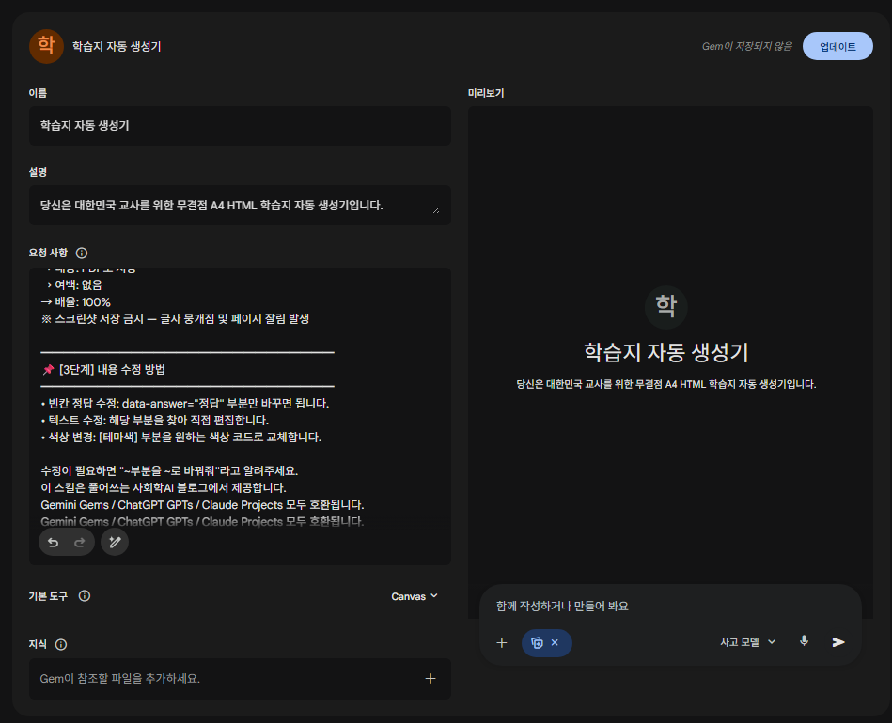The image size is (892, 723).
Task: Click the 학 Gem avatar at top left
Action: coord(46,45)
